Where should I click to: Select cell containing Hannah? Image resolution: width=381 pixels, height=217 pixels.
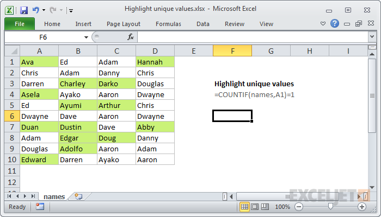pyautogui.click(x=155, y=62)
